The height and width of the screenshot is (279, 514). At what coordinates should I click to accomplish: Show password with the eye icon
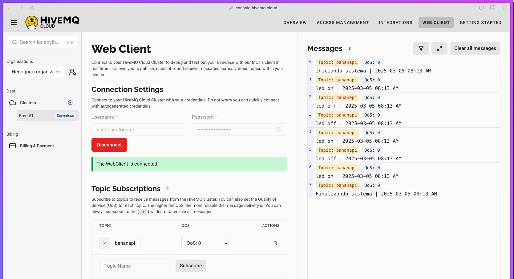click(x=279, y=129)
